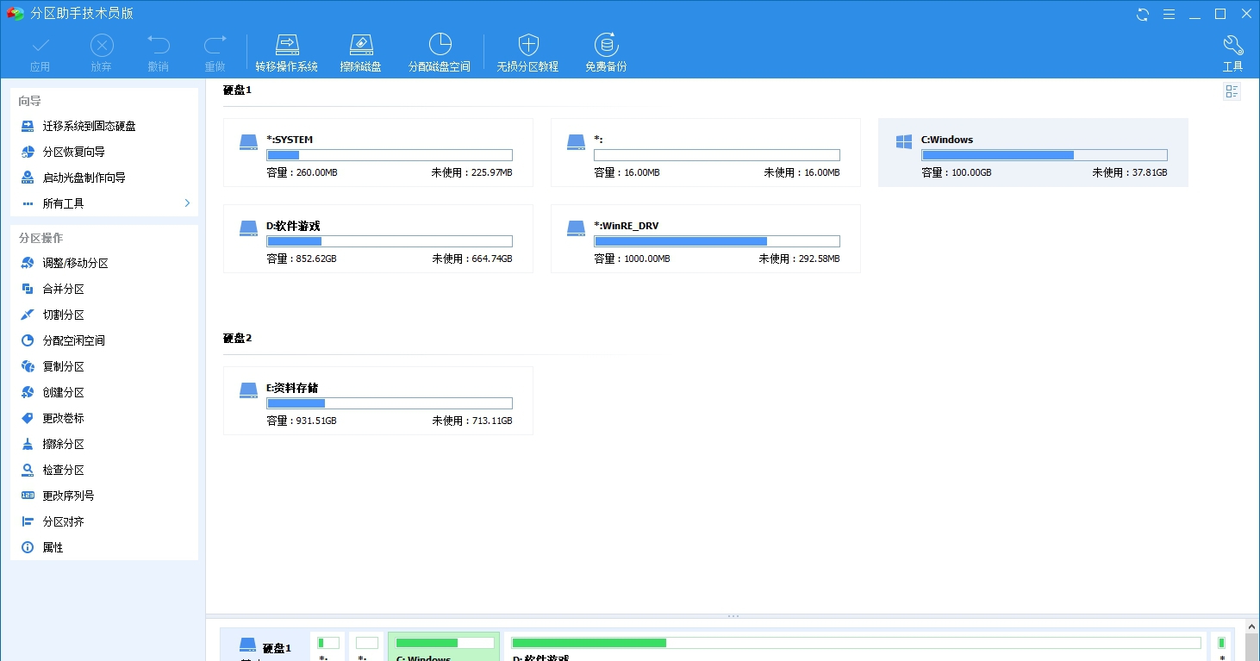The width and height of the screenshot is (1260, 661).
Task: Toggle the partition view layout
Action: pos(1232,90)
